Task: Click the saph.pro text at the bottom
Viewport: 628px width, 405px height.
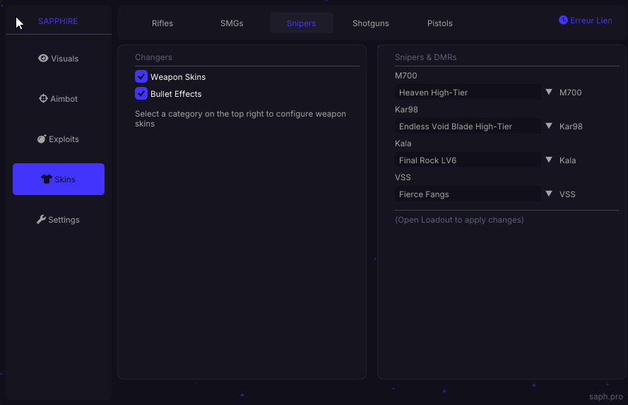Action: (x=606, y=397)
